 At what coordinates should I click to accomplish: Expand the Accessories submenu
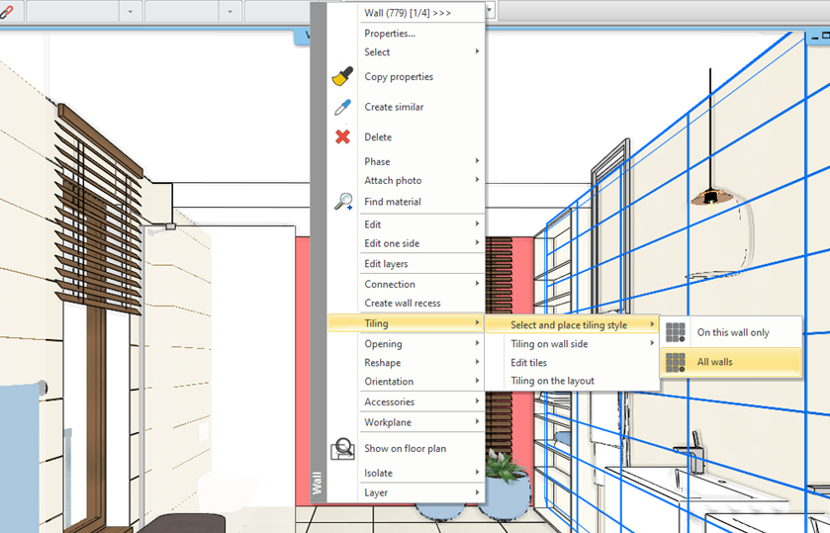(x=421, y=401)
